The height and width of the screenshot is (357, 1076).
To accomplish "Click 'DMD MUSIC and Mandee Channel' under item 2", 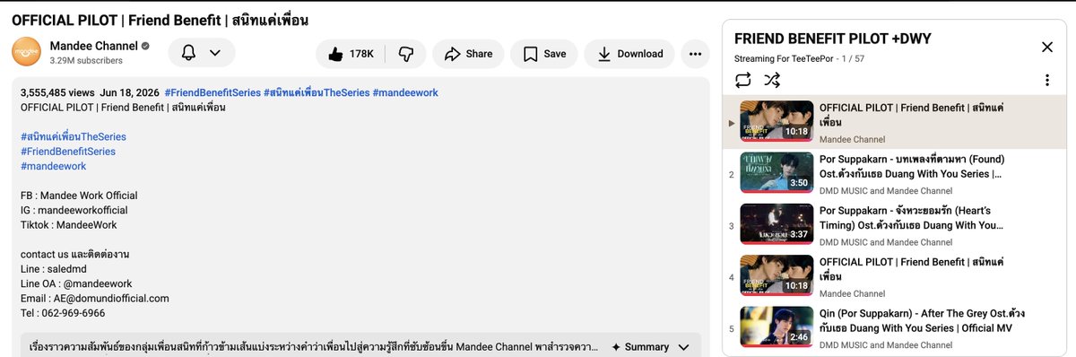I will pyautogui.click(x=886, y=191).
